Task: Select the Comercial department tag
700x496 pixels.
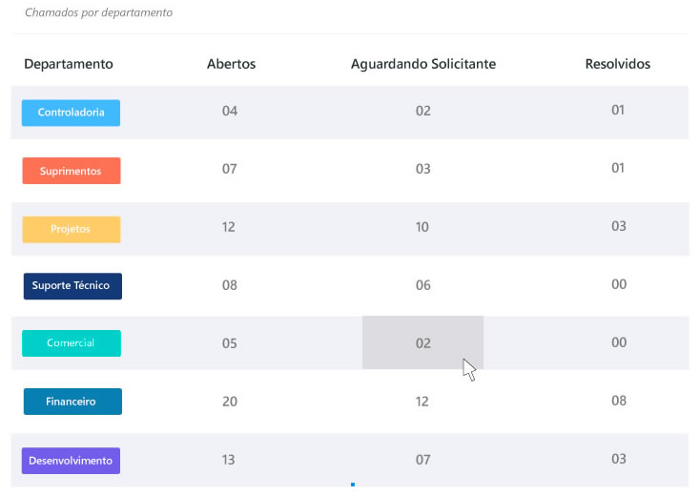Action: click(x=72, y=342)
